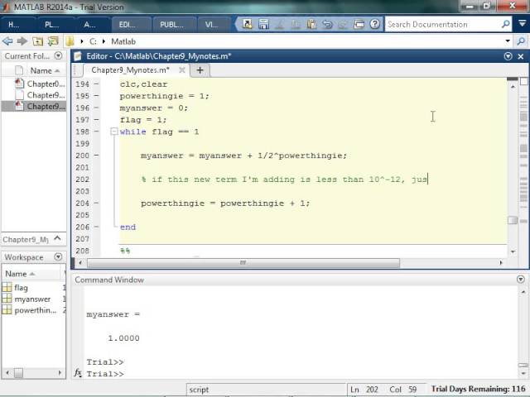Click the code analyzer message indicator box
The image size is (530, 397).
(523, 81)
